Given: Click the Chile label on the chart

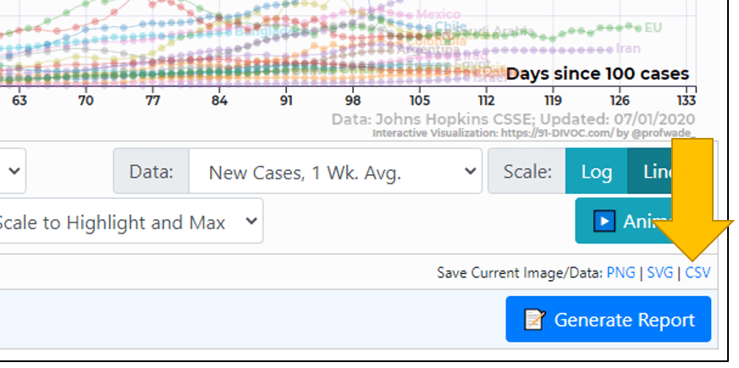Looking at the screenshot, I should tap(450, 26).
